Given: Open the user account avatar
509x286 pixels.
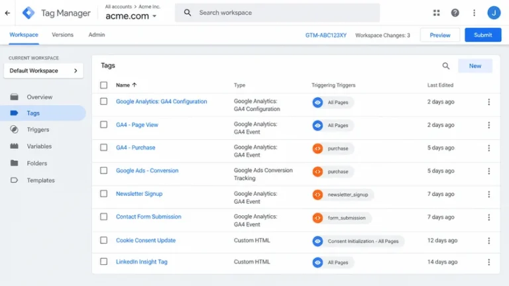Looking at the screenshot, I should tap(494, 13).
